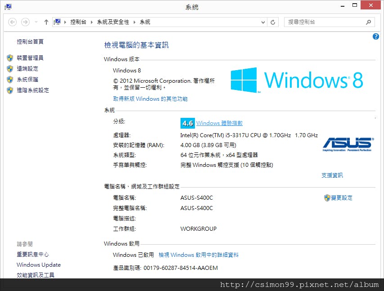Open 進階系統設定 in the sidebar

tap(32, 90)
